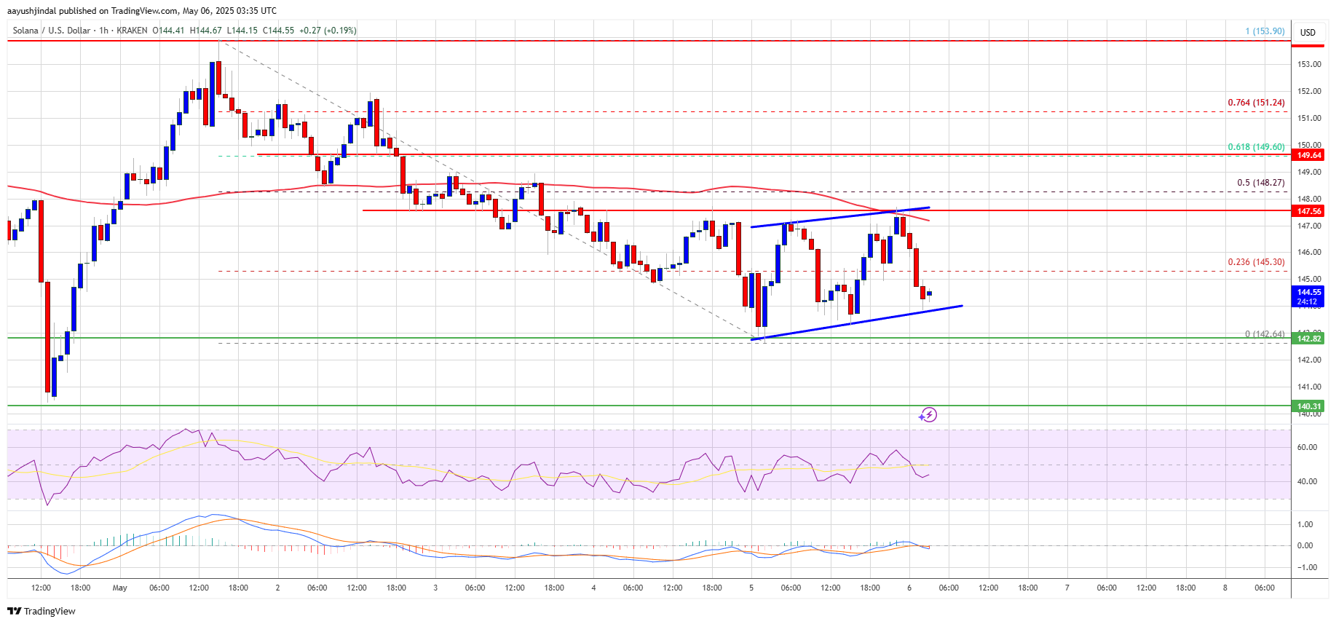The width and height of the screenshot is (1336, 624).
Task: Open the USD currency selector
Action: click(1308, 32)
